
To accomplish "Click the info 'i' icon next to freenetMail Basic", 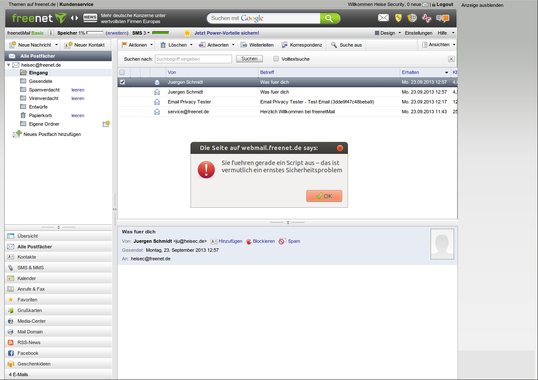I will click(51, 33).
